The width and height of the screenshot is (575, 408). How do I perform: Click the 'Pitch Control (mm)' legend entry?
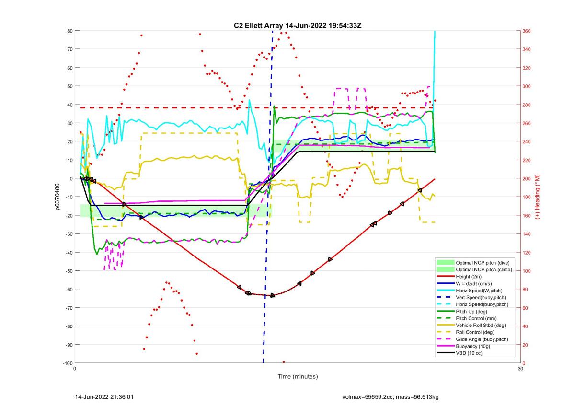[x=477, y=318]
